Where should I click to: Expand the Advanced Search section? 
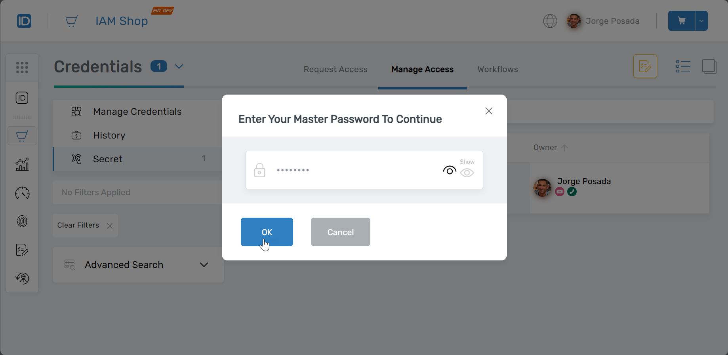204,265
